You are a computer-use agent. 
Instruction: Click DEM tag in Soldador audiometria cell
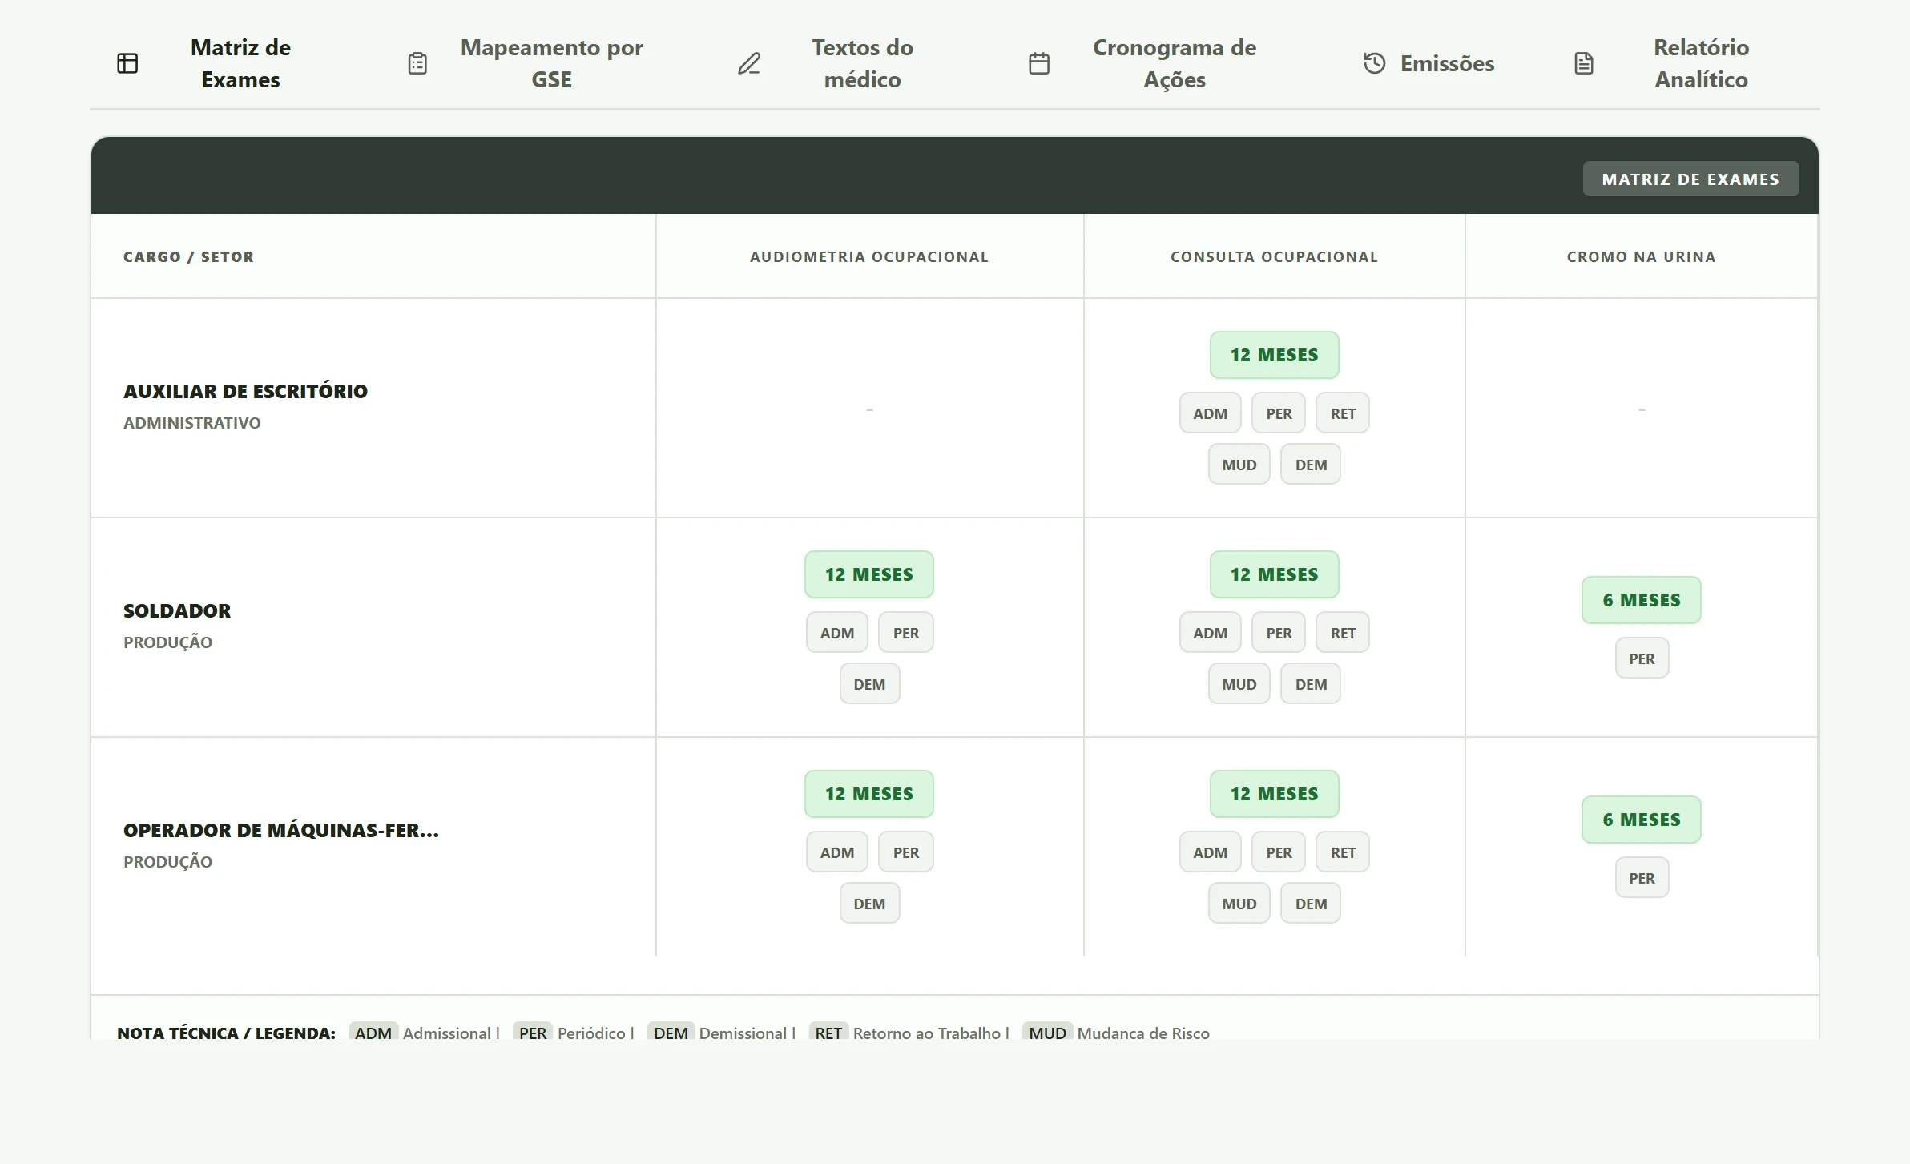[869, 684]
